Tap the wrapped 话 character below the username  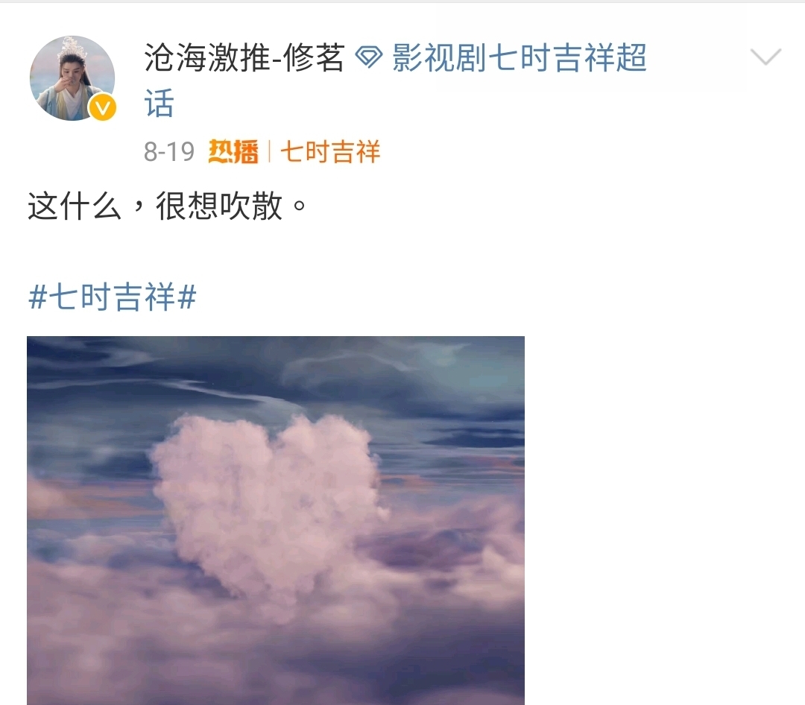(160, 103)
